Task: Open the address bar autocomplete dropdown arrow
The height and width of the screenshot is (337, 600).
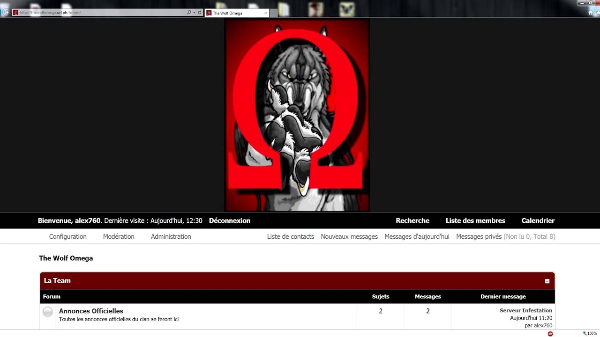Action: click(x=194, y=13)
